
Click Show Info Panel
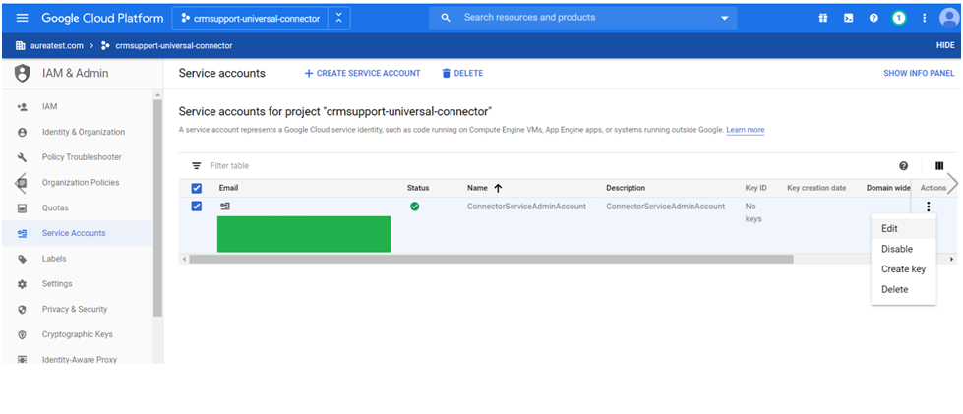pyautogui.click(x=919, y=73)
